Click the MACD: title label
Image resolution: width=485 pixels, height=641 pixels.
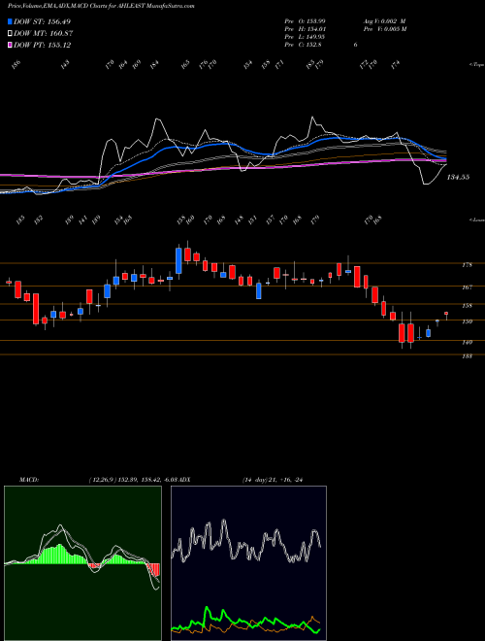click(x=28, y=479)
